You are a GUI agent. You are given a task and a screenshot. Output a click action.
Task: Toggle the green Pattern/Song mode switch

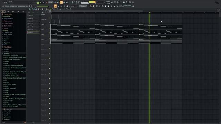(x=38, y=3)
